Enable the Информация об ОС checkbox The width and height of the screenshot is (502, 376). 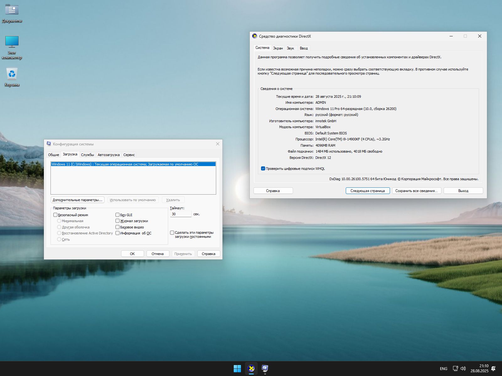tap(118, 233)
